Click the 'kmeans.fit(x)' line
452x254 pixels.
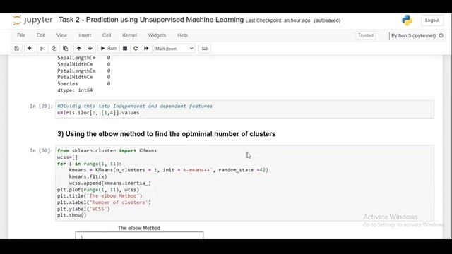[88, 176]
